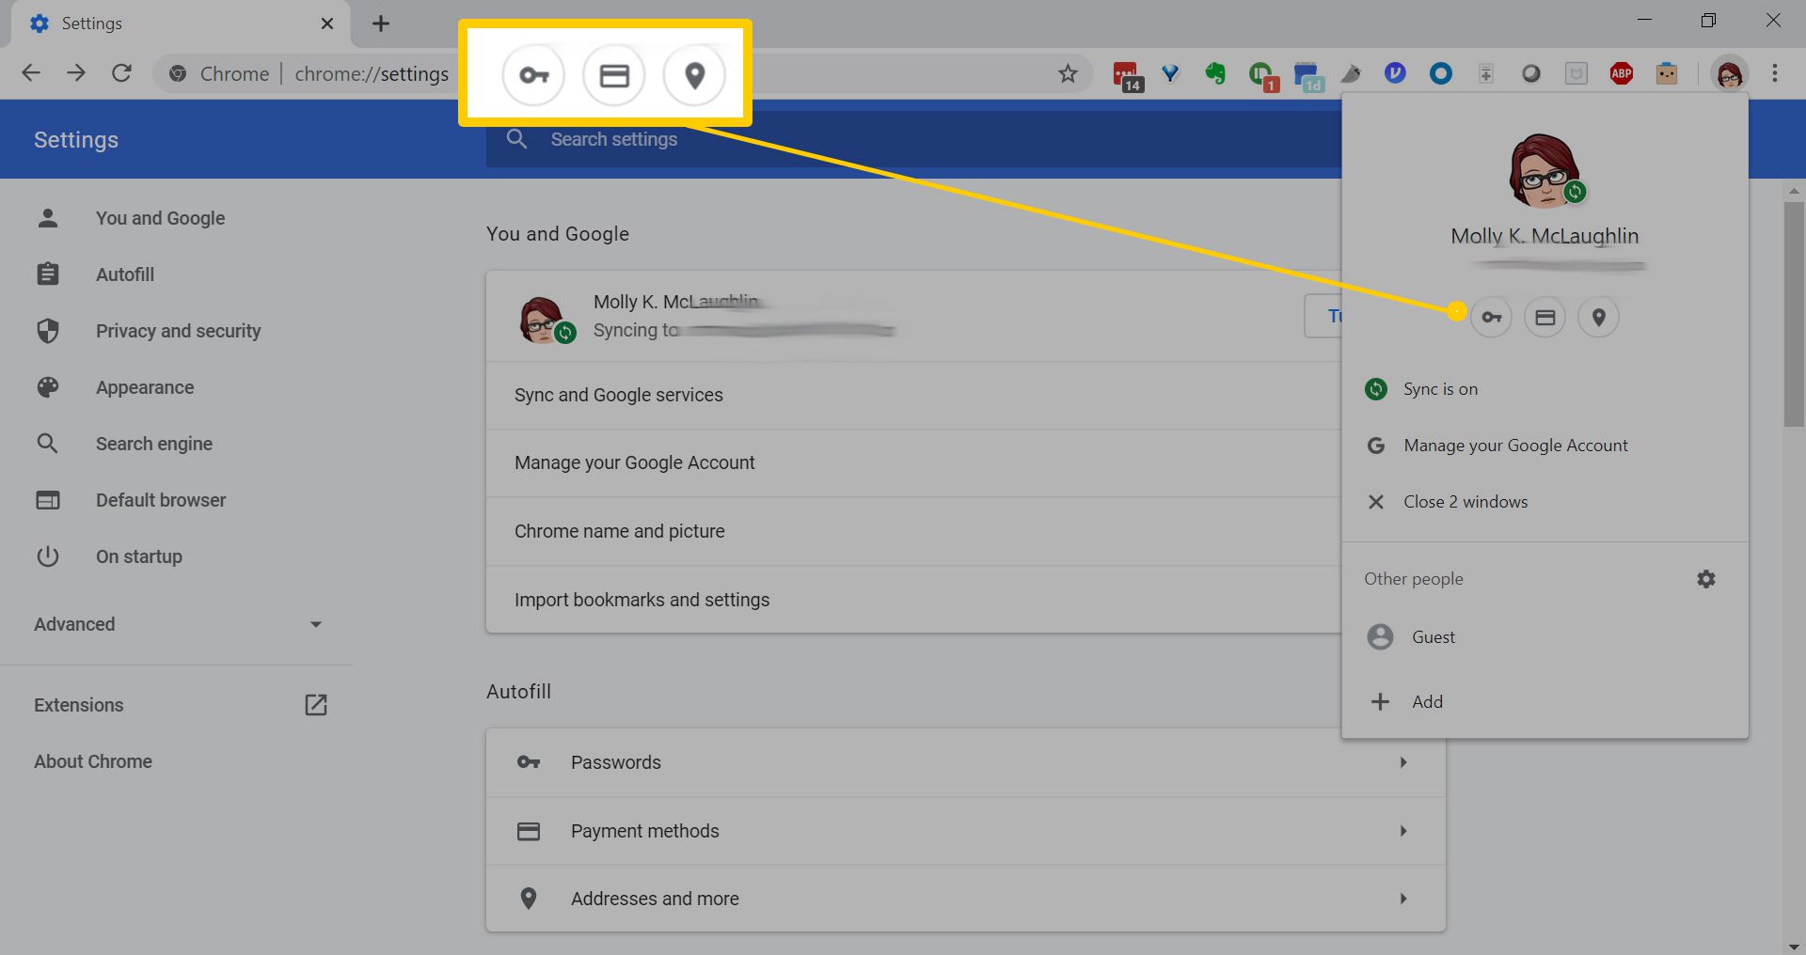Add a new person profile

tap(1545, 702)
